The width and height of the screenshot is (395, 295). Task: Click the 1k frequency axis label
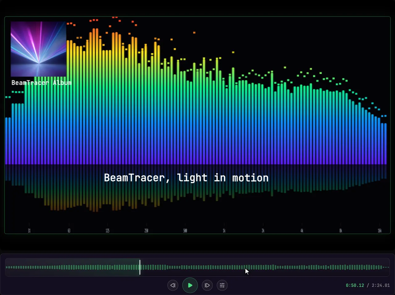(224, 231)
